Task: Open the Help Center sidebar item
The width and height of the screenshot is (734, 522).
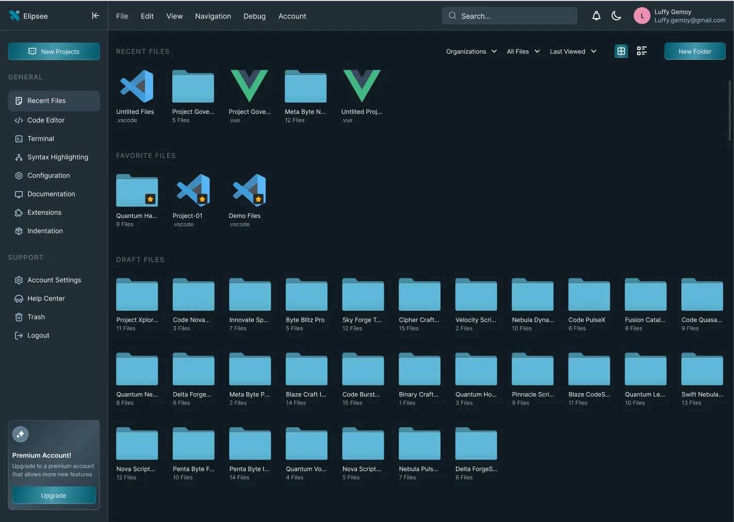Action: (x=46, y=298)
